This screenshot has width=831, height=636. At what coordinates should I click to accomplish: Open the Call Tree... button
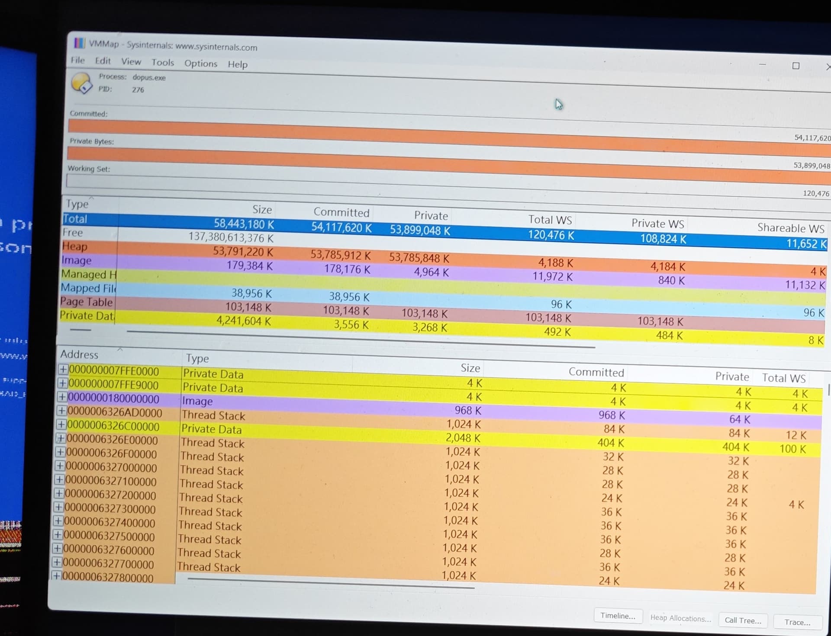click(x=743, y=620)
